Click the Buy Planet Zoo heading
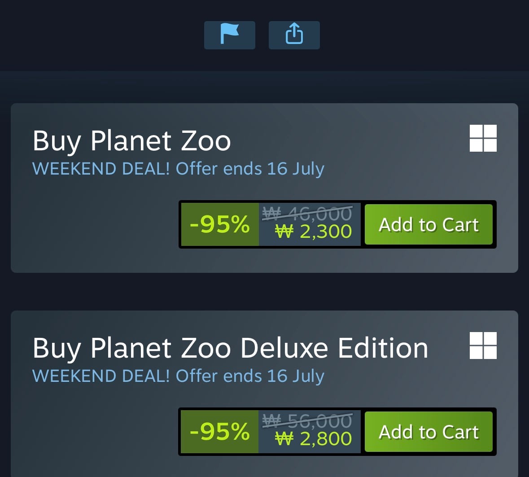This screenshot has height=477, width=529. click(x=131, y=141)
